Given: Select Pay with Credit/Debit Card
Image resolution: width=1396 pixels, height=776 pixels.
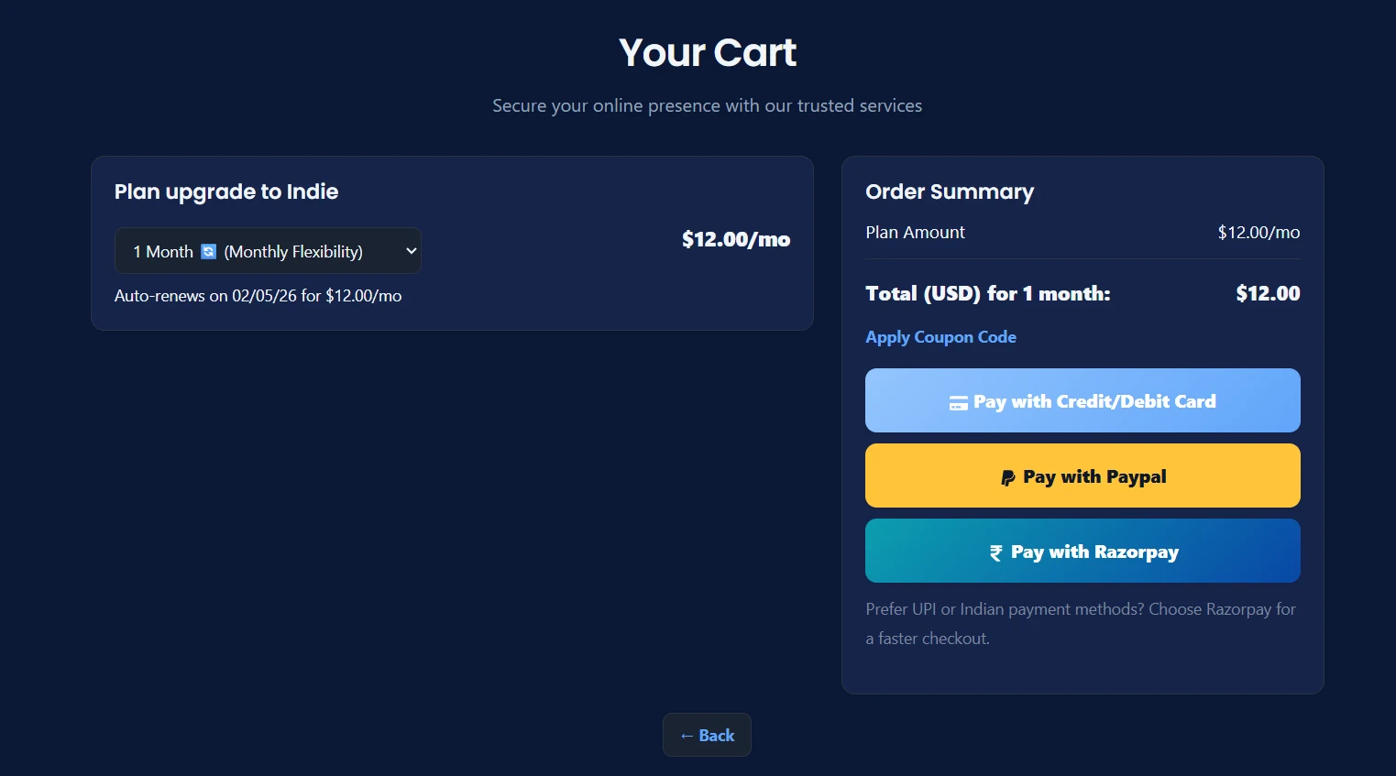Looking at the screenshot, I should [x=1083, y=400].
